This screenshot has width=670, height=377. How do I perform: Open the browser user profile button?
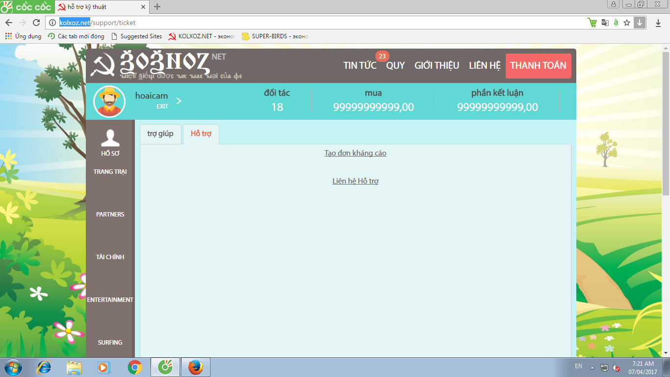tap(614, 4)
